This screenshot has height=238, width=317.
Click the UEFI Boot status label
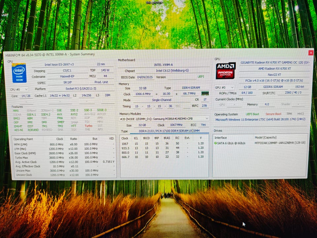(252, 114)
